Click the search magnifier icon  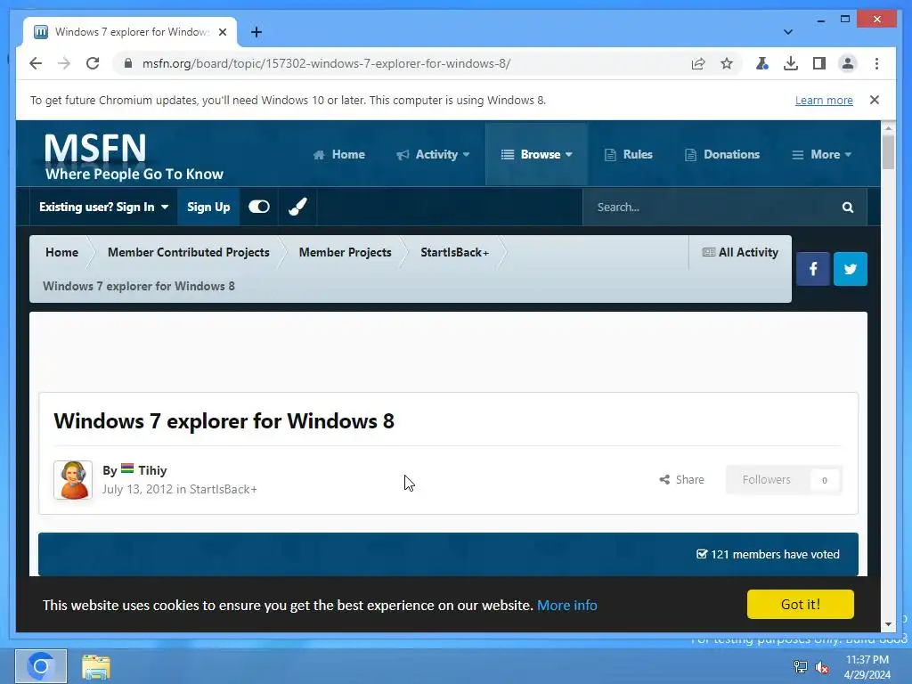(x=848, y=207)
